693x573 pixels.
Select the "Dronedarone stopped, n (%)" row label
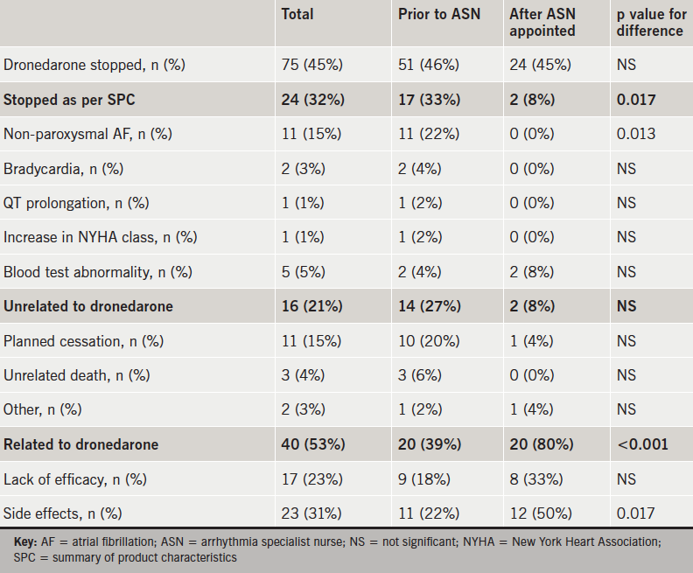[94, 66]
